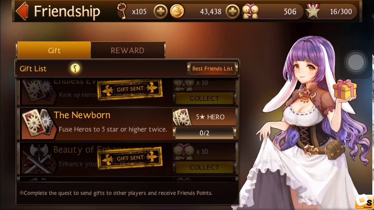Viewport: 374px width, 210px height.
Task: Collect the Beauty of Enhancement reward
Action: 204,167
